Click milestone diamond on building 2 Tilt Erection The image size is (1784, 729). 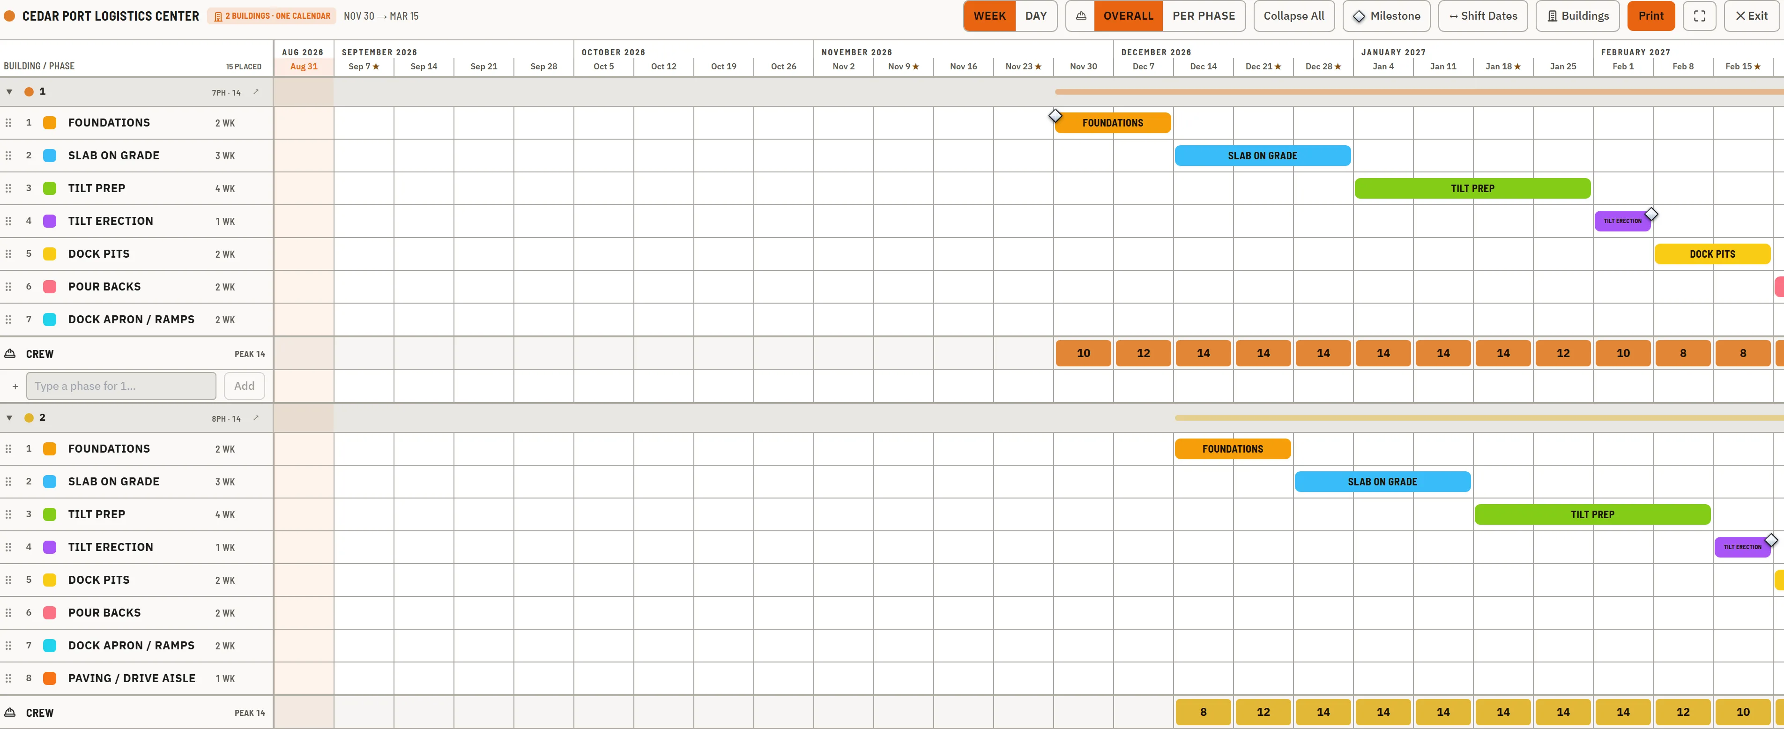(1771, 540)
